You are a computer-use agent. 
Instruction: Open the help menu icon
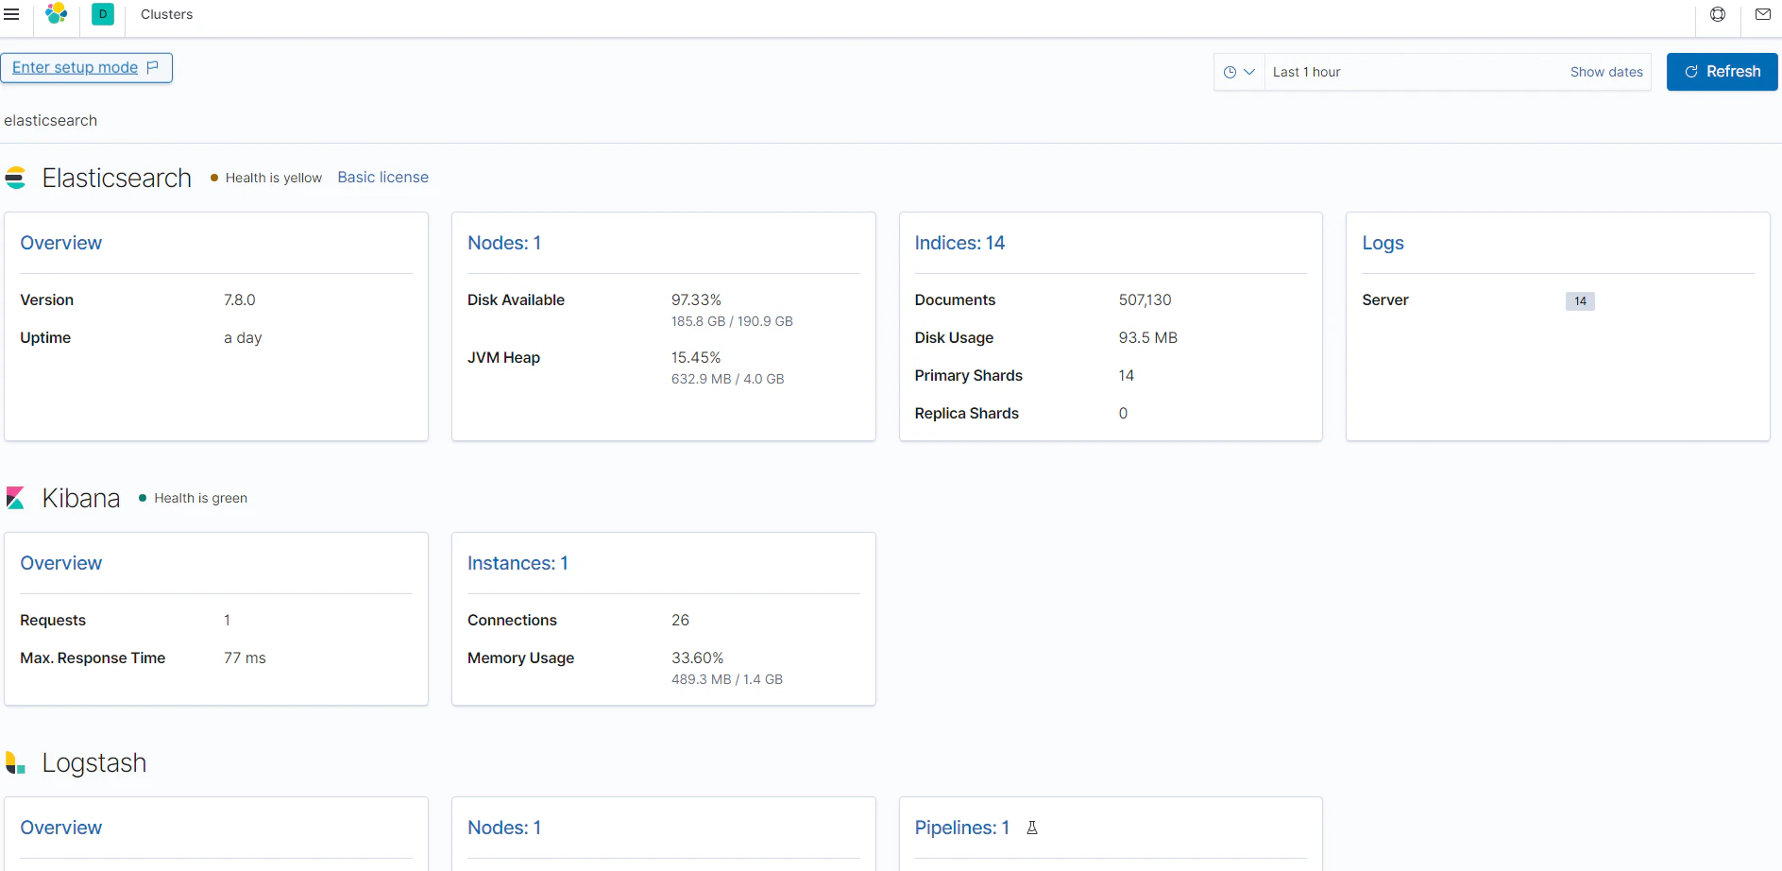point(1718,14)
